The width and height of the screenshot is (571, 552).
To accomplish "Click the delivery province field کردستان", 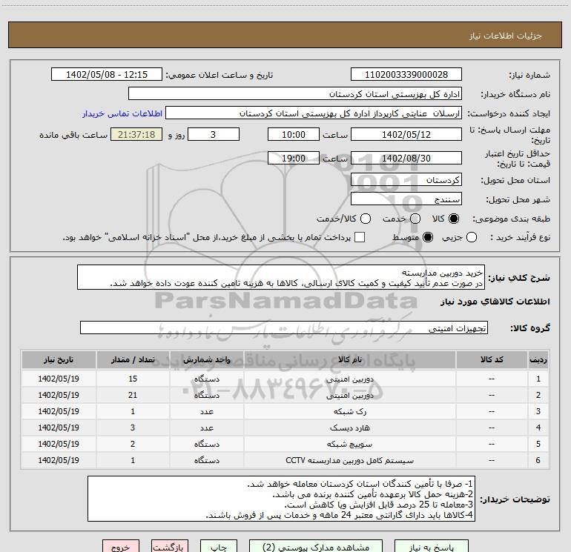I will pyautogui.click(x=406, y=179).
